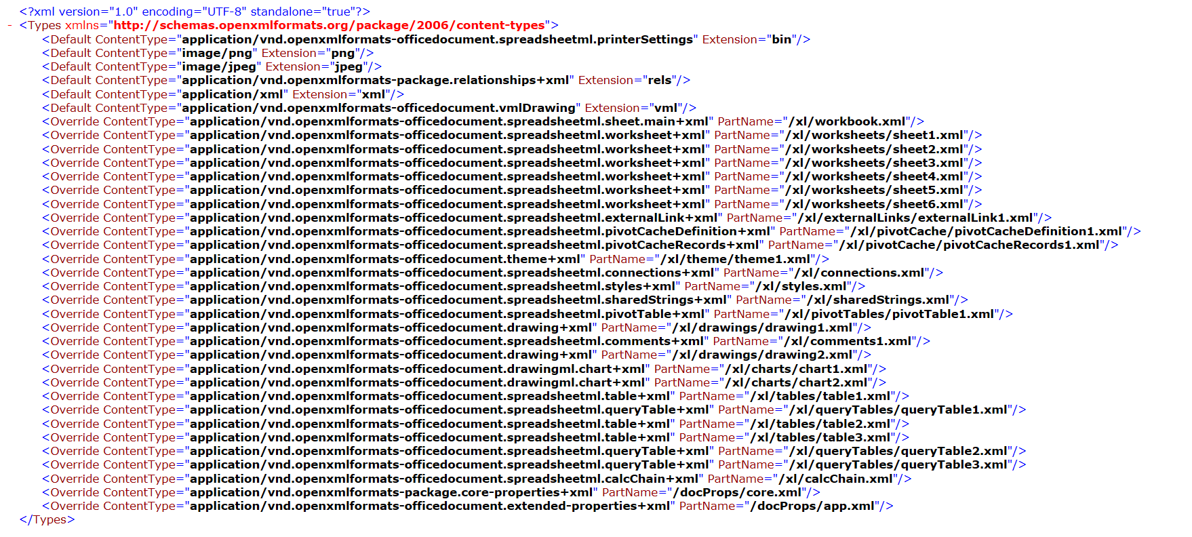This screenshot has width=1192, height=537.
Task: Click the sheet5.xml part name
Action: click(x=875, y=190)
